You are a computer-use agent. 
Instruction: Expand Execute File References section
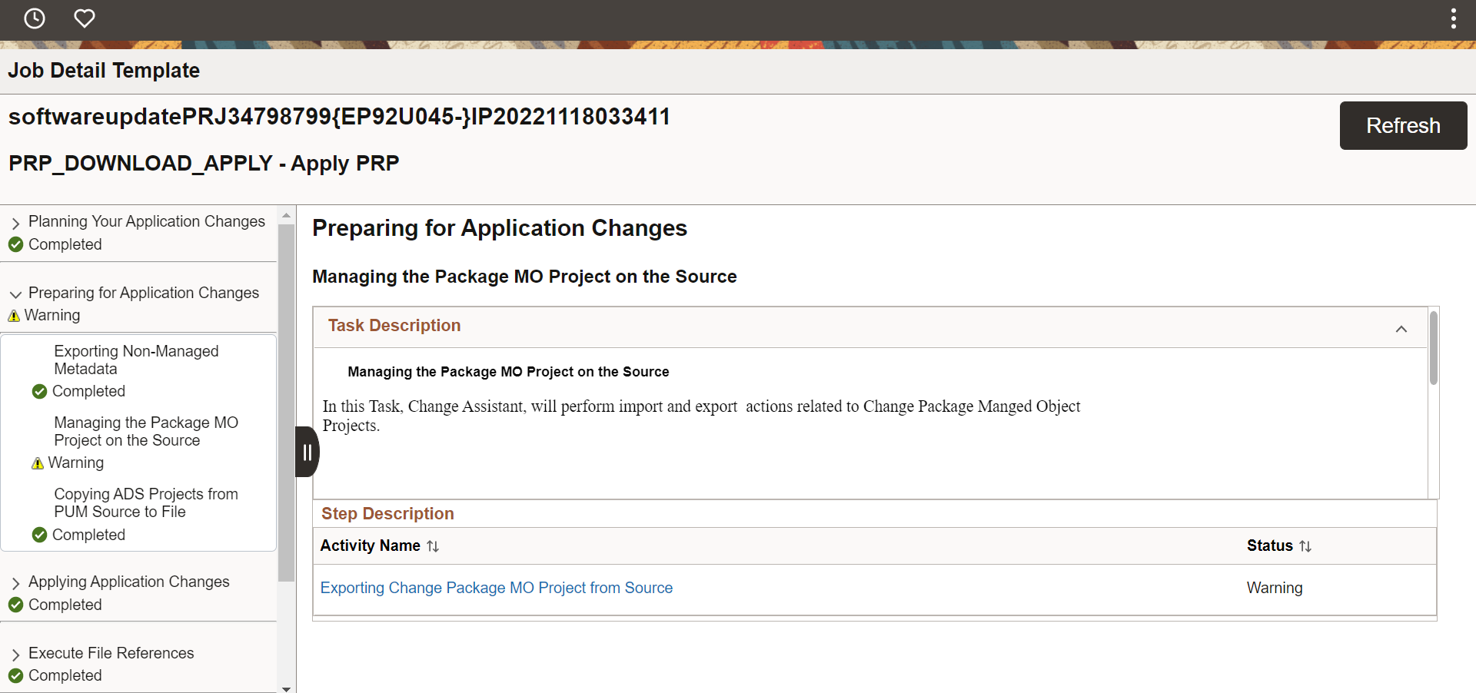point(15,655)
